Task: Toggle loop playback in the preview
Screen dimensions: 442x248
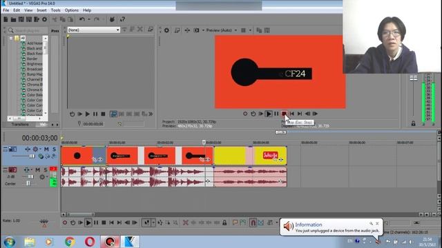Action: 253,114
